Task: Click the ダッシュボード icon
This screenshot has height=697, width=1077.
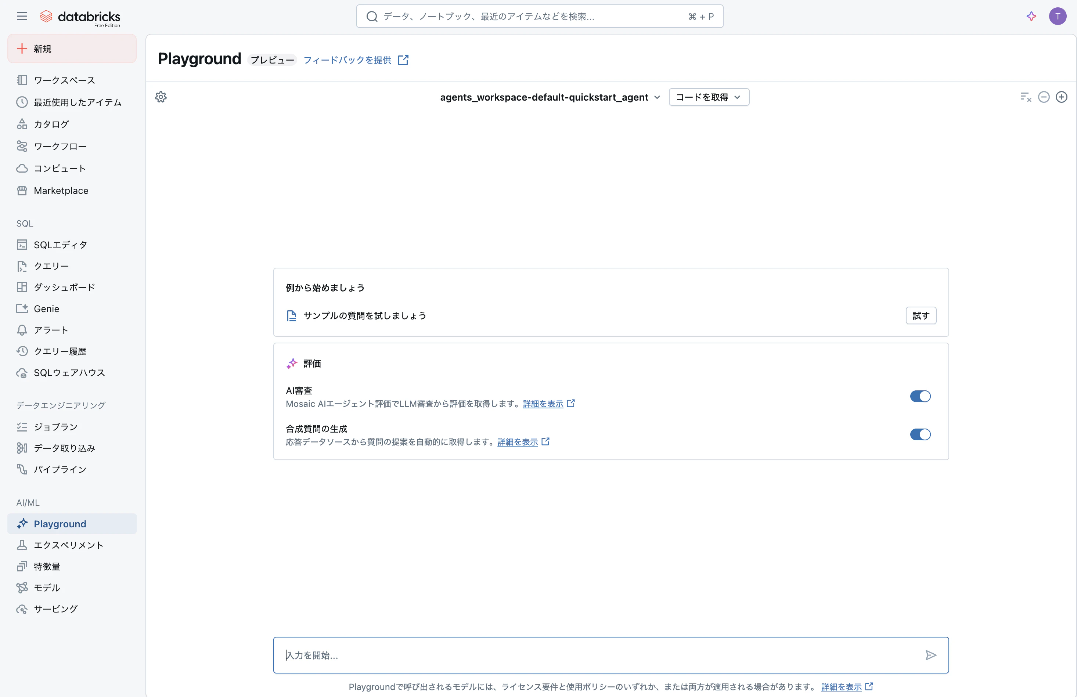Action: (22, 288)
